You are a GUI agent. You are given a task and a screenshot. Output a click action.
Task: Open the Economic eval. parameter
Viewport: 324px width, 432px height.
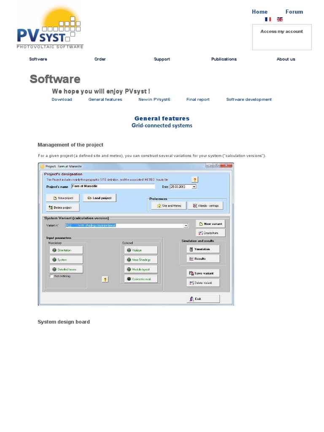[141, 279]
